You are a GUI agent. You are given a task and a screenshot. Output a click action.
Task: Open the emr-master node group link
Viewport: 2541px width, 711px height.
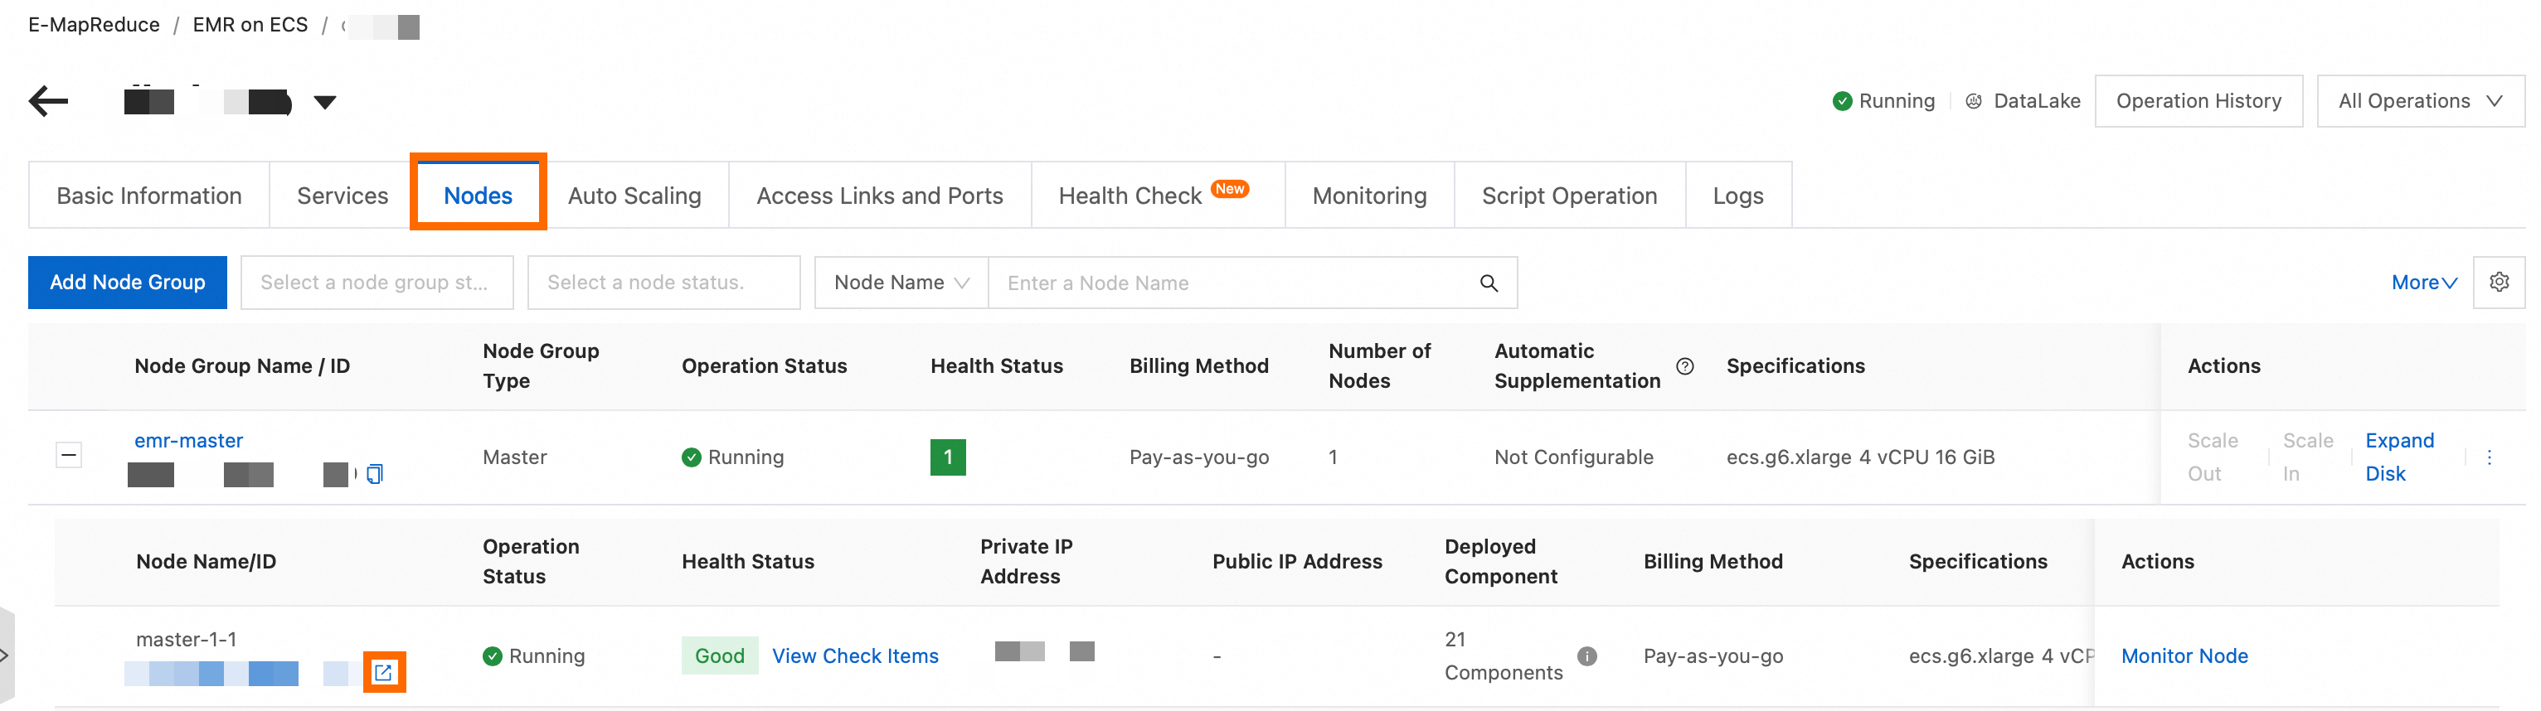(x=188, y=440)
